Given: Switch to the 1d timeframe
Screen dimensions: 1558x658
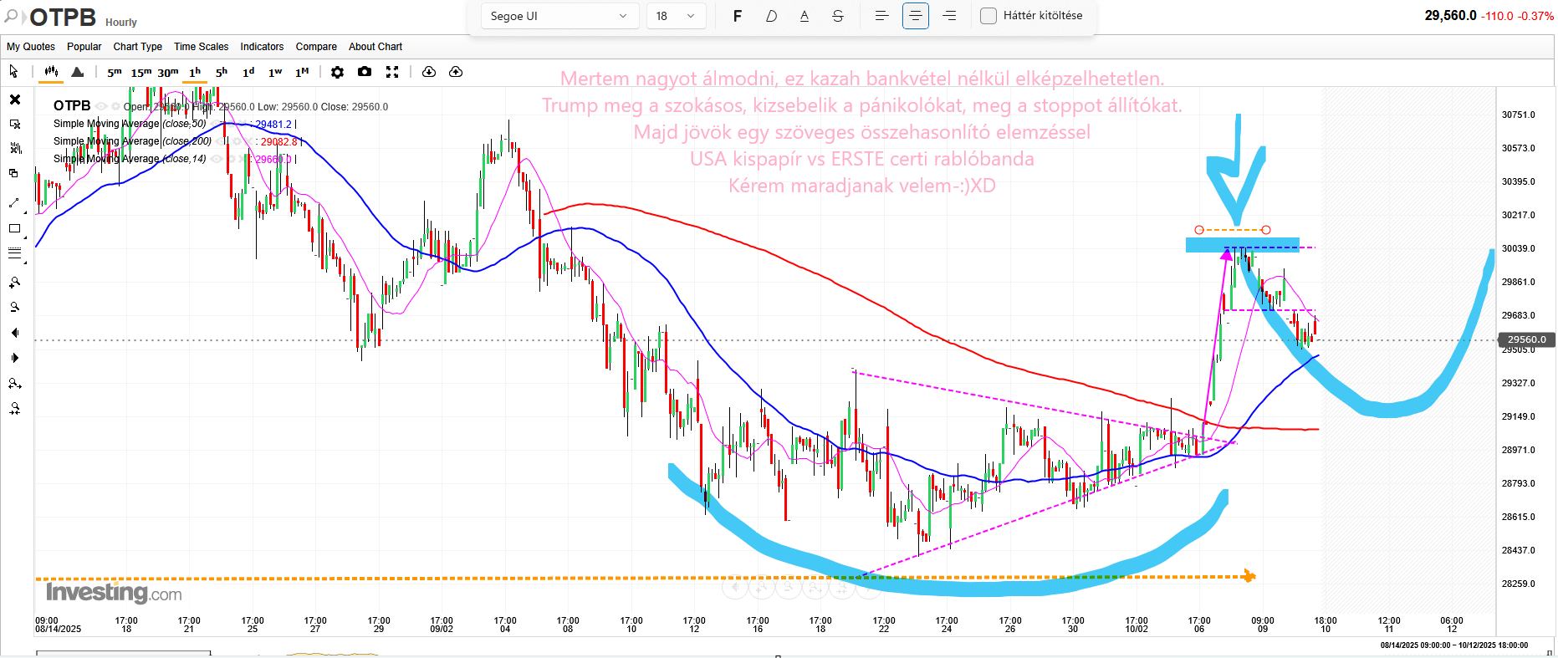Looking at the screenshot, I should tap(248, 72).
